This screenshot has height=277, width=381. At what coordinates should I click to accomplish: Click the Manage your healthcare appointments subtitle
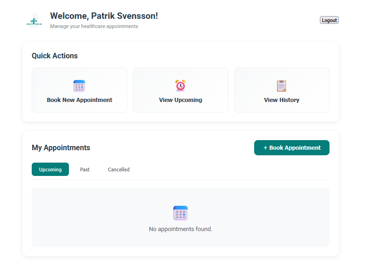tap(94, 26)
